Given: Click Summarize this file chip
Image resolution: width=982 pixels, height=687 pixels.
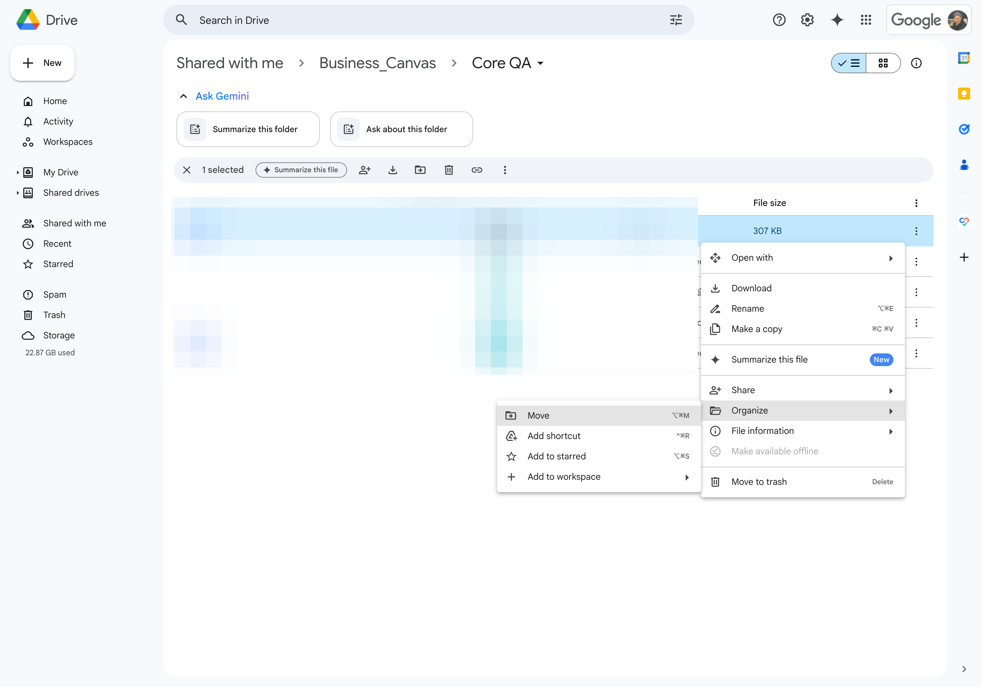Looking at the screenshot, I should (x=301, y=170).
